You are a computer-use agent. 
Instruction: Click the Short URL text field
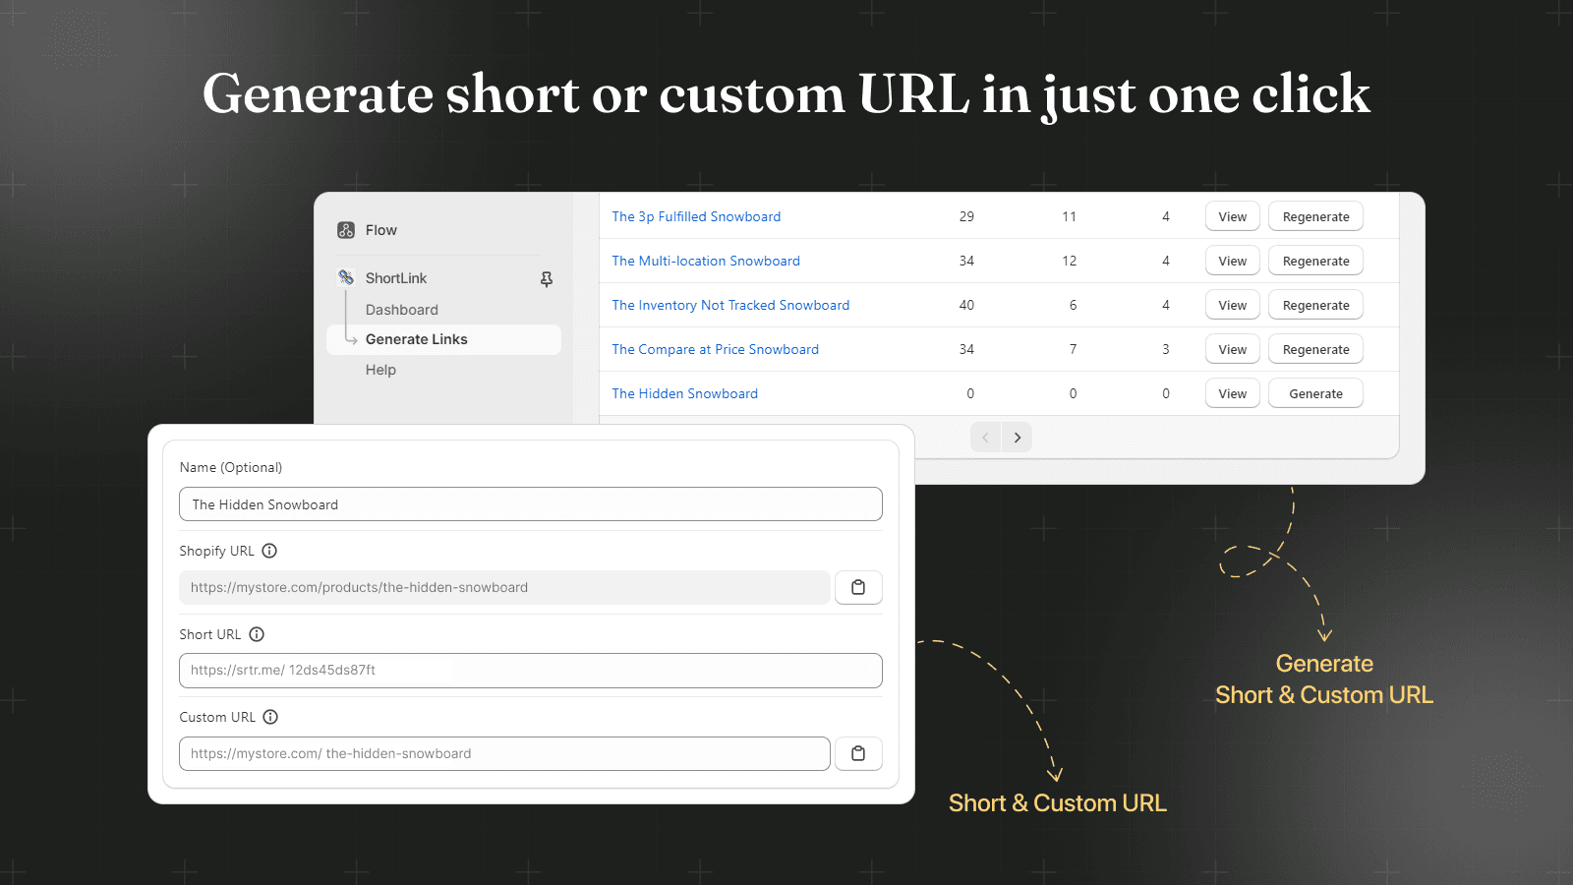(531, 671)
